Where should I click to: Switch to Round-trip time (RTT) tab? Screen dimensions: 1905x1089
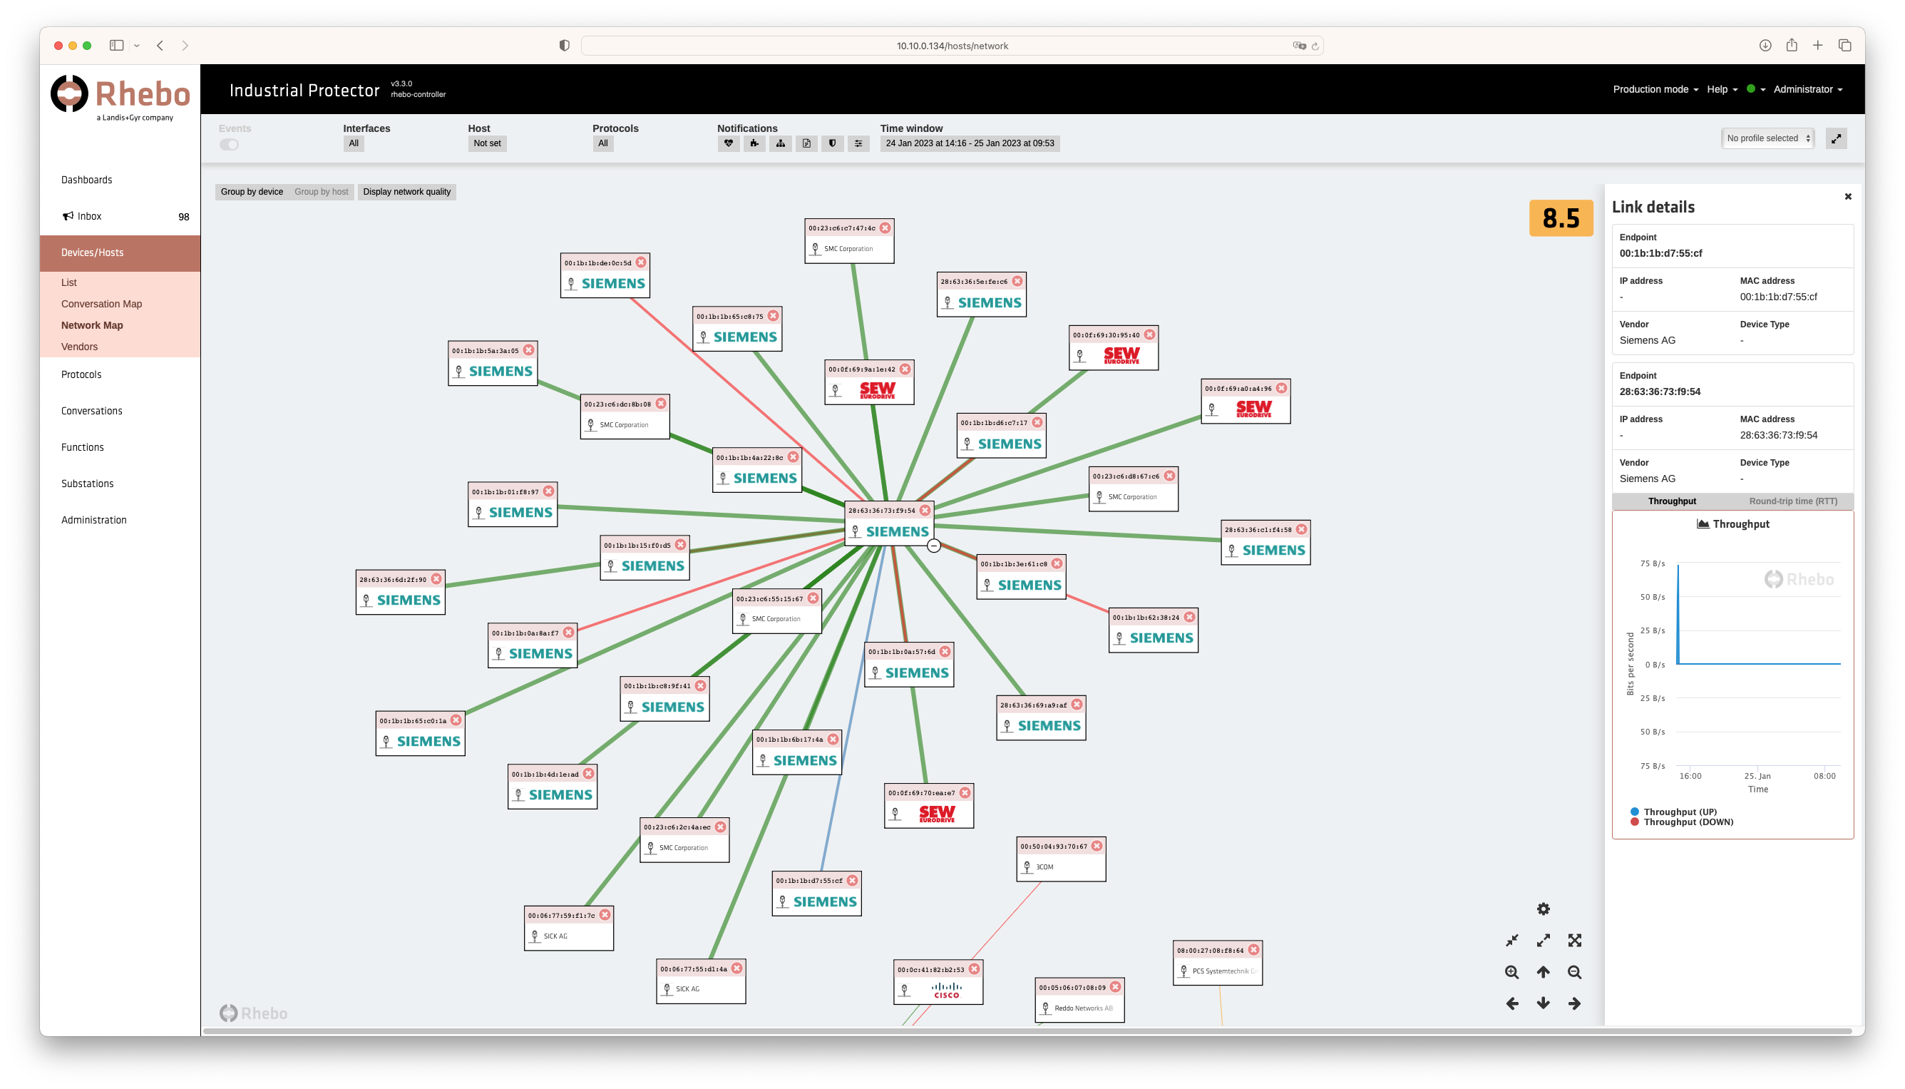pos(1792,501)
